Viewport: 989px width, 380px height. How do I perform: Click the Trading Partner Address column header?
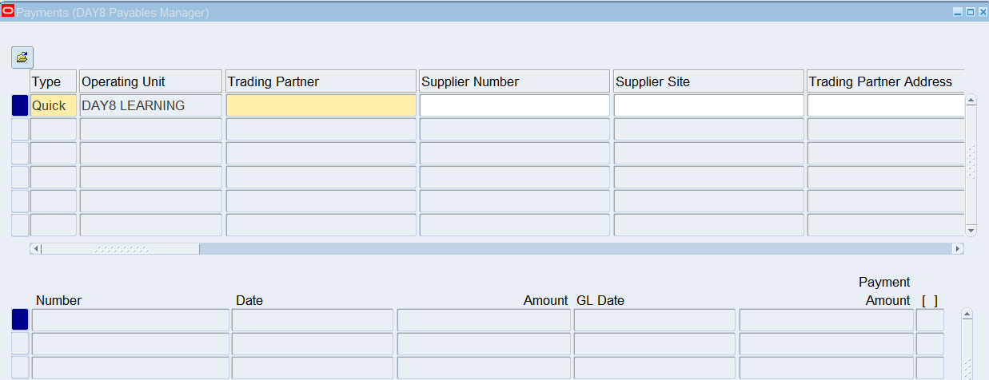click(886, 81)
